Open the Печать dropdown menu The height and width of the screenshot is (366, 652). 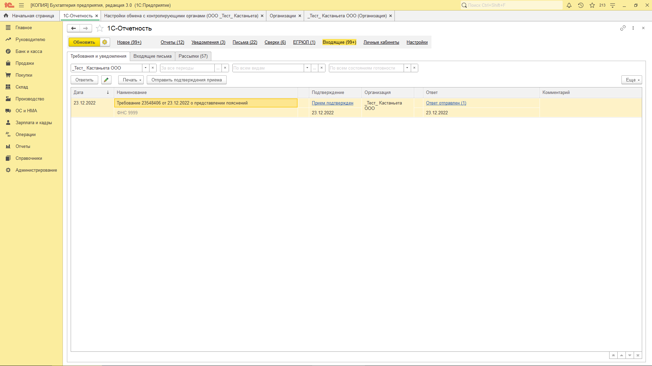click(131, 80)
